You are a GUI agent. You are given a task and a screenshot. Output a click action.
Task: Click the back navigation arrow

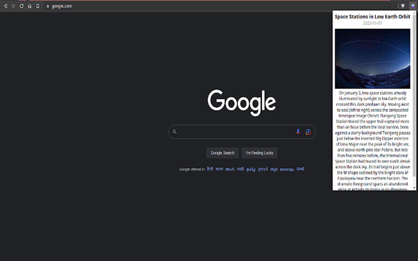point(5,6)
